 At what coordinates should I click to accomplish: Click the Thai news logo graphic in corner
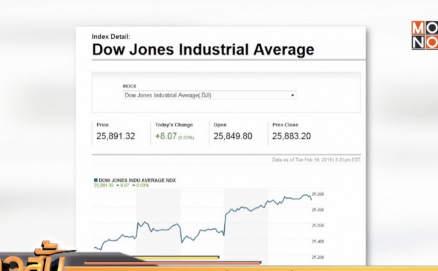pos(32,257)
